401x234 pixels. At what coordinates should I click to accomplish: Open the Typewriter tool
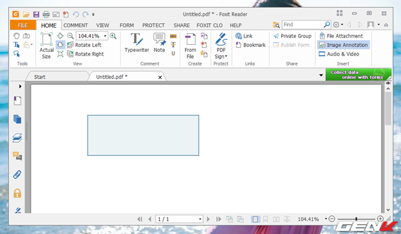(137, 43)
